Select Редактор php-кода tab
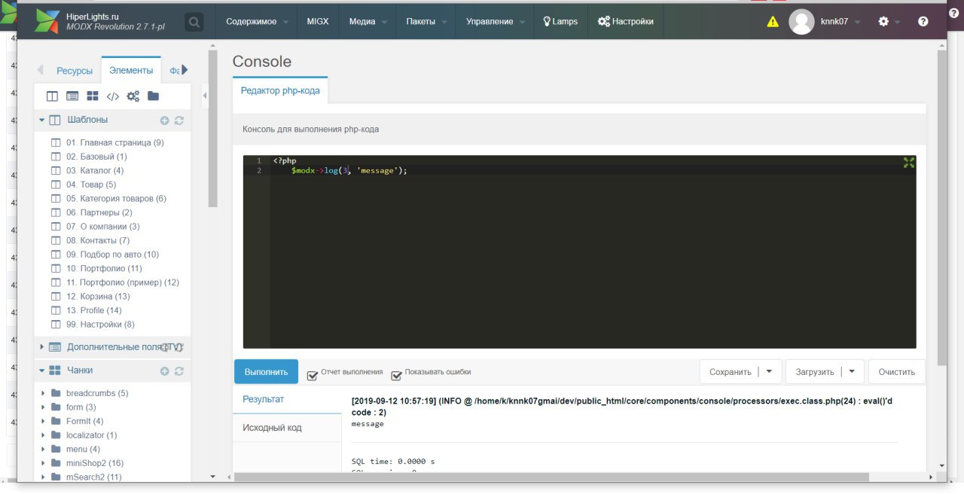Image resolution: width=964 pixels, height=494 pixels. click(x=280, y=90)
